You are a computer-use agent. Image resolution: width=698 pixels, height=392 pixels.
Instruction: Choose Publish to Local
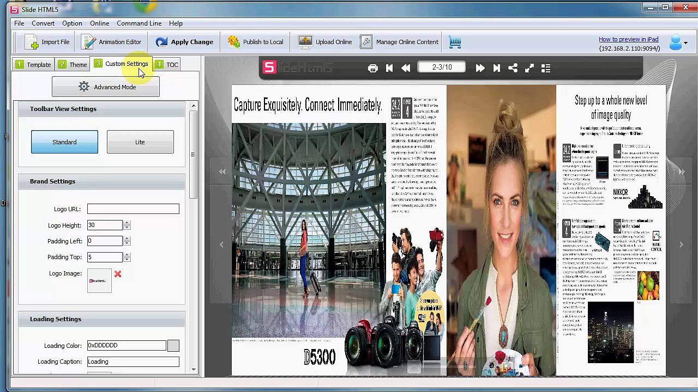pos(256,42)
